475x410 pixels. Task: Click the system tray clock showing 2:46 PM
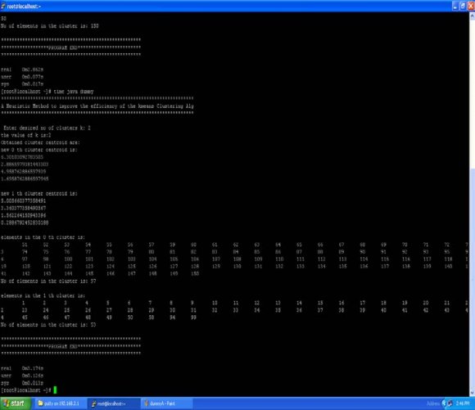[463, 403]
